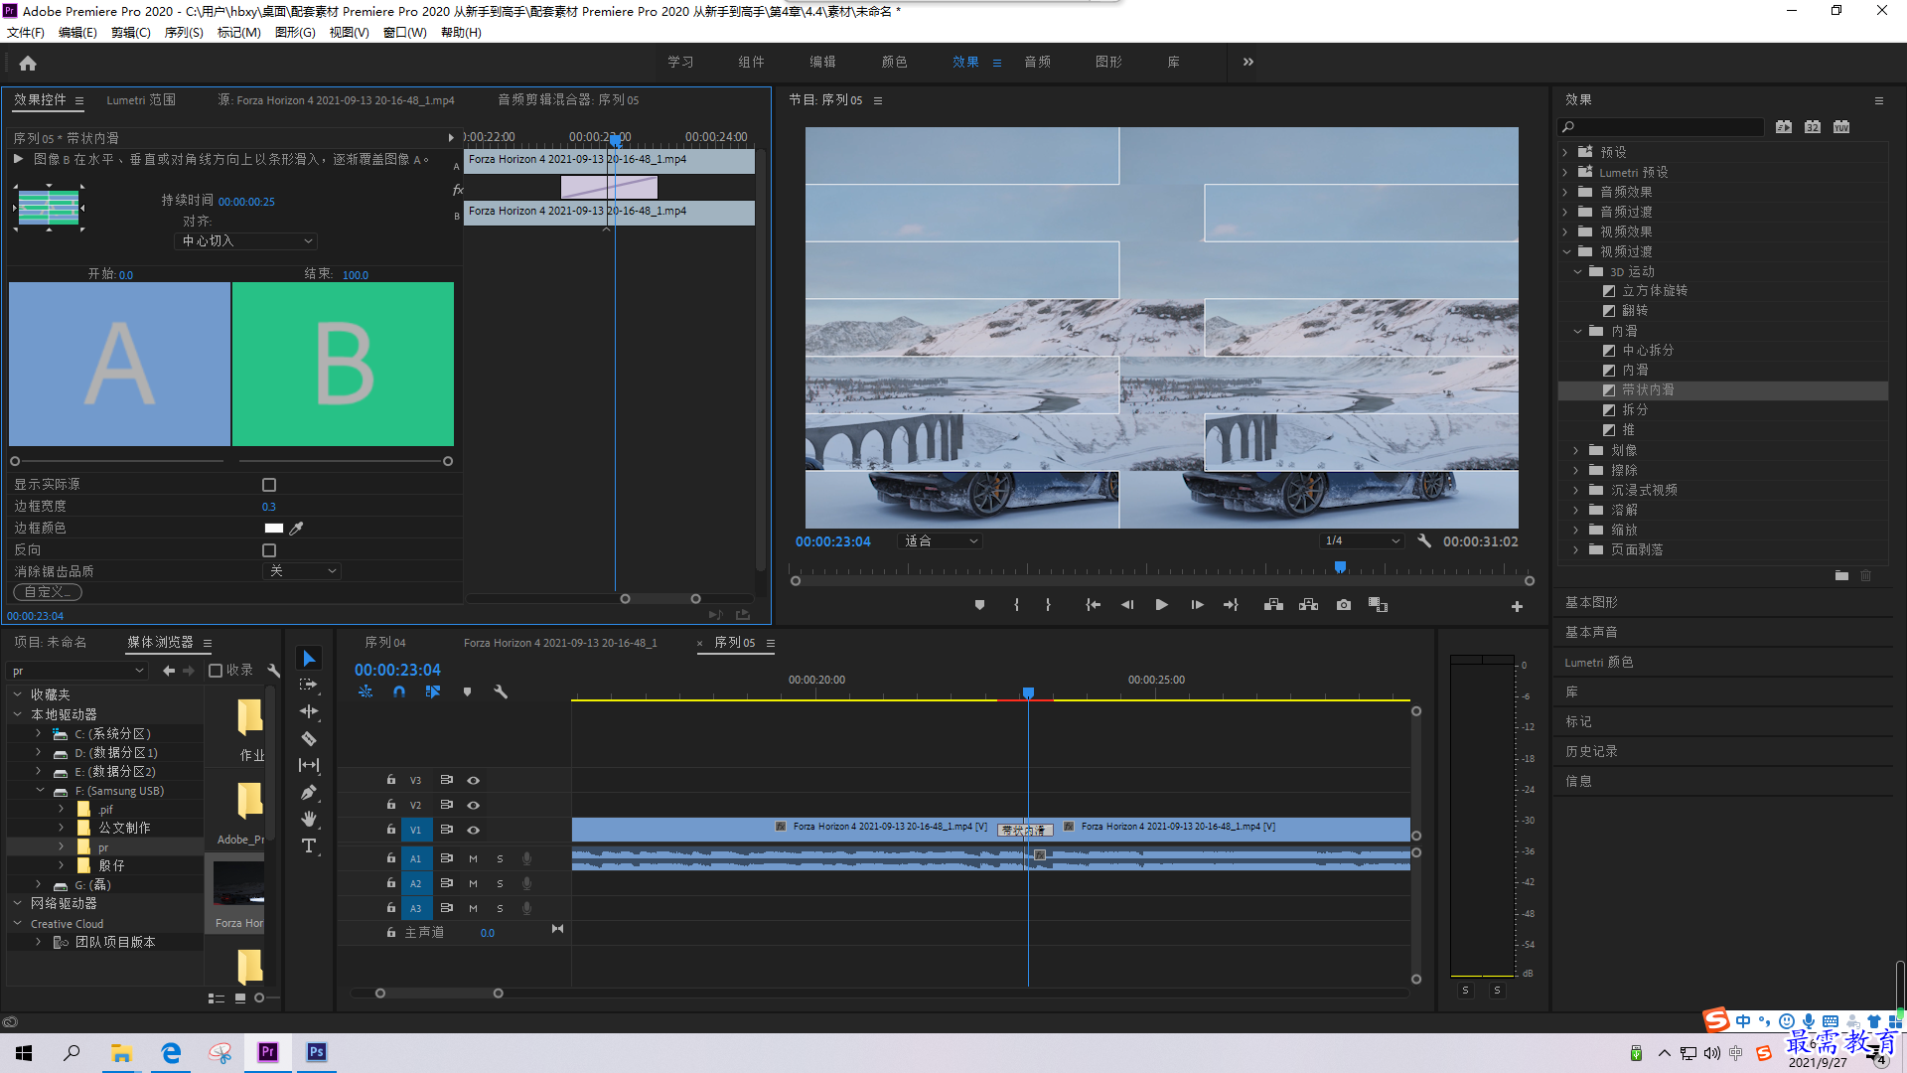The width and height of the screenshot is (1907, 1073).
Task: Select the Hand tool
Action: point(309,819)
